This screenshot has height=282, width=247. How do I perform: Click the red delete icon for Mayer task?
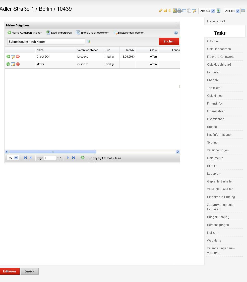[x=18, y=64]
